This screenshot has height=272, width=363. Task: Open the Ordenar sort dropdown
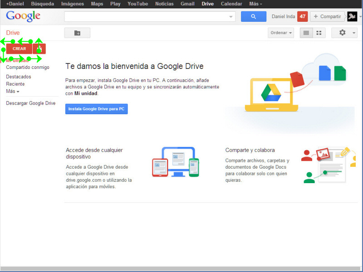281,33
